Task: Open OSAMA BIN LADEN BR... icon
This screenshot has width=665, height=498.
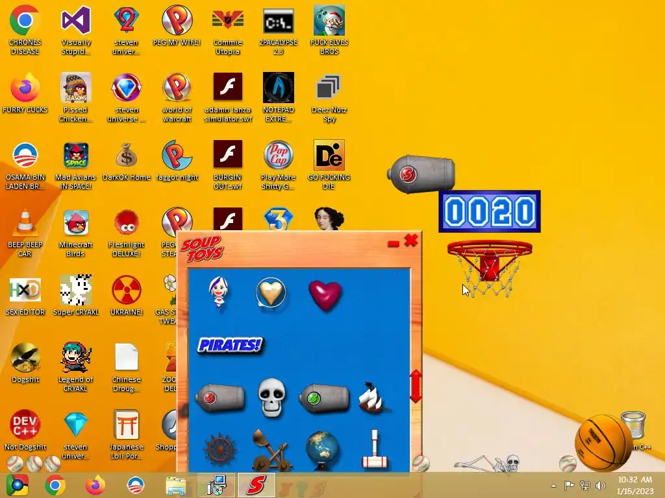Action: point(25,165)
